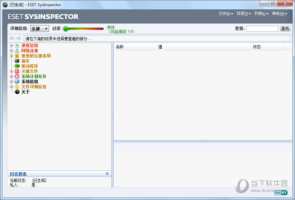The width and height of the screenshot is (295, 200).
Task: Collapse the 日志状态 panel chevron
Action: pyautogui.click(x=107, y=174)
